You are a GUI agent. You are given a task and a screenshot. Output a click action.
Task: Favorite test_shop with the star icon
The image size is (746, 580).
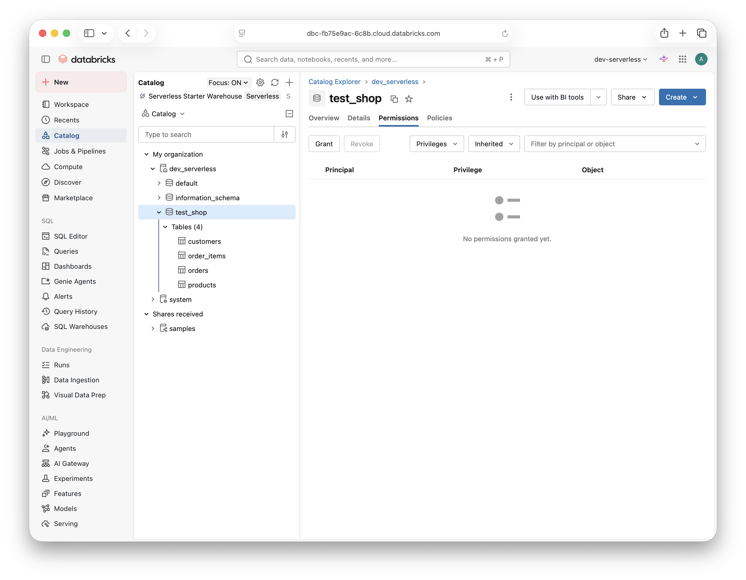pyautogui.click(x=409, y=99)
